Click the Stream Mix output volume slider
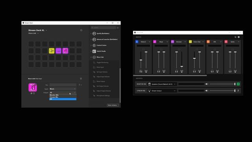The width and height of the screenshot is (252, 142). 222,91
